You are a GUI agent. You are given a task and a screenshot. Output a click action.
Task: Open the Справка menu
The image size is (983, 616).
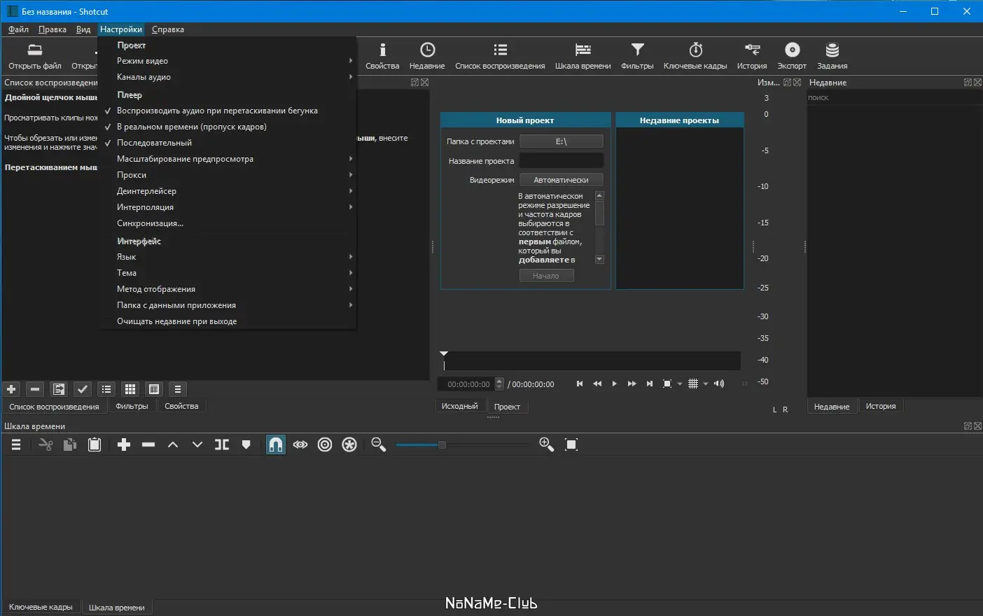[167, 29]
